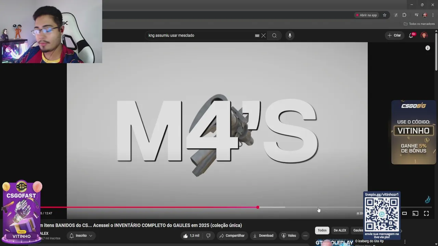Viewport: 438px width, 246px height.
Task: Select the De ALEX filter chip
Action: click(340, 230)
